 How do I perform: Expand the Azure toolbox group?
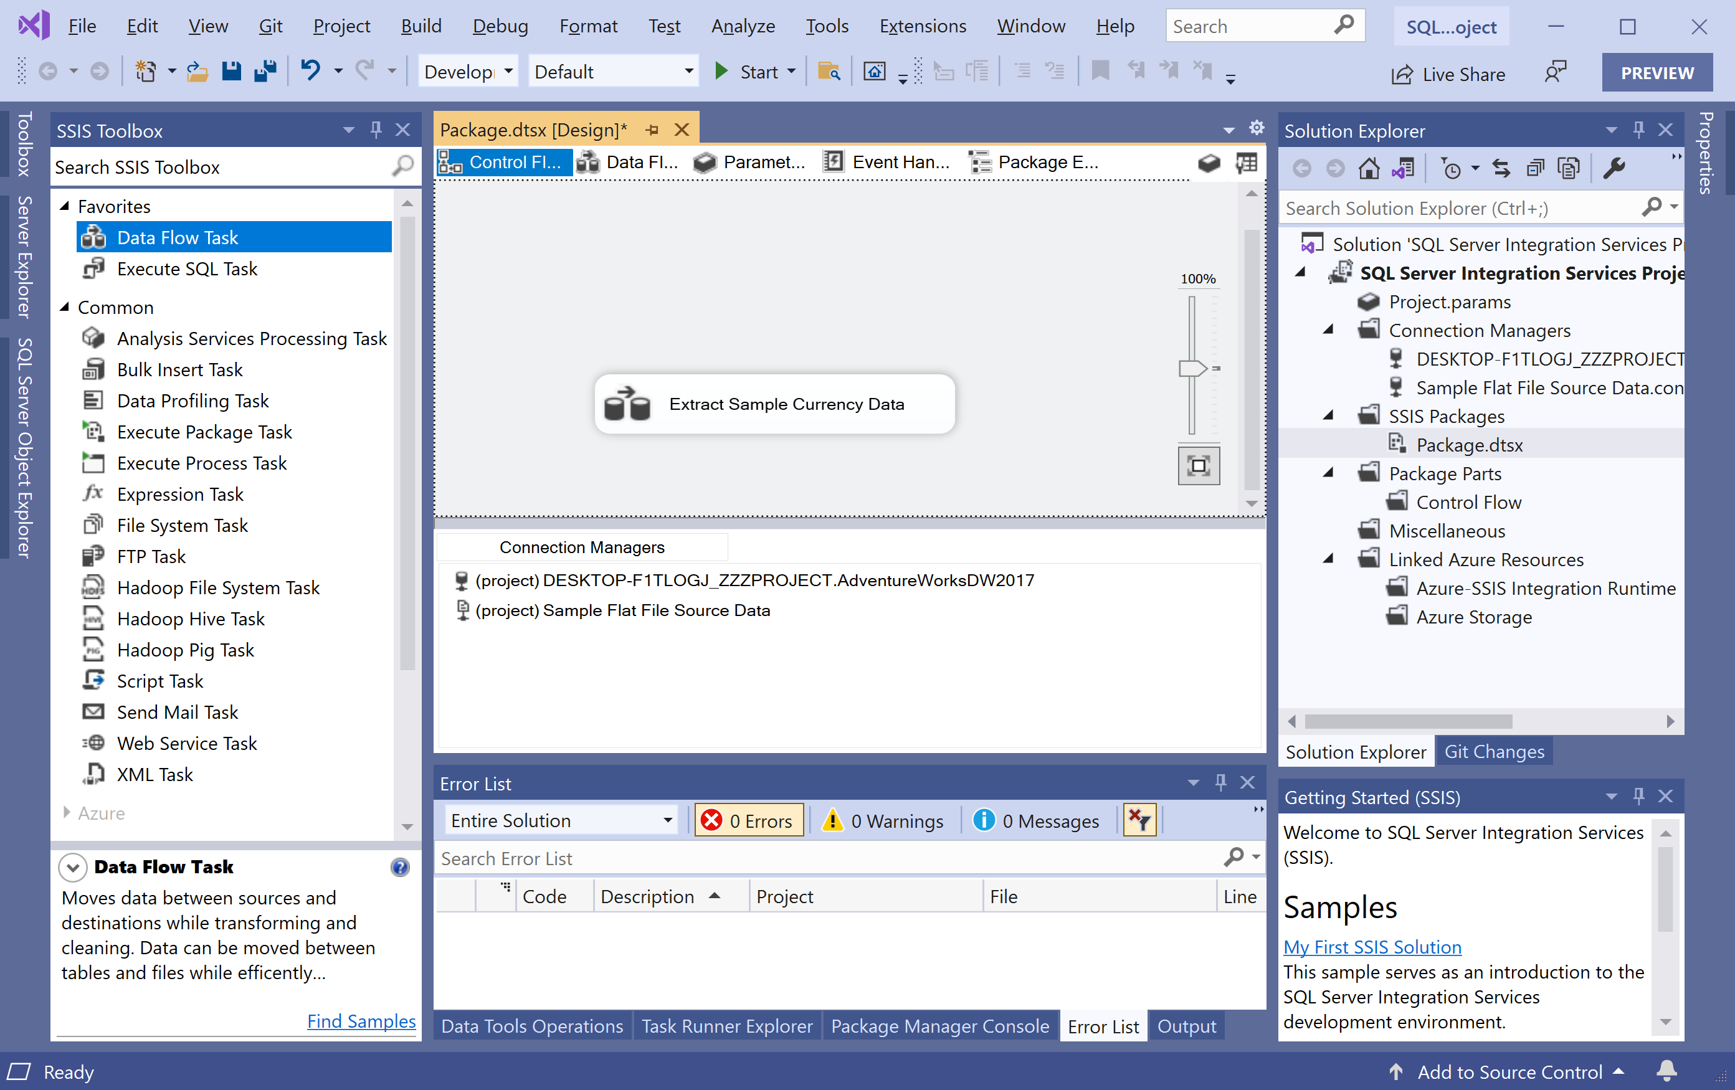tap(66, 813)
